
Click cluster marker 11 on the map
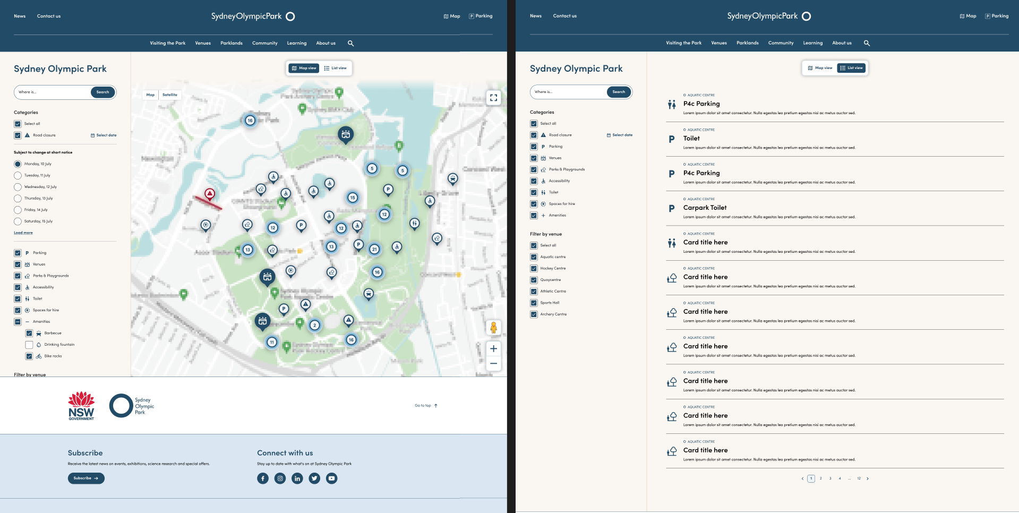pyautogui.click(x=272, y=342)
